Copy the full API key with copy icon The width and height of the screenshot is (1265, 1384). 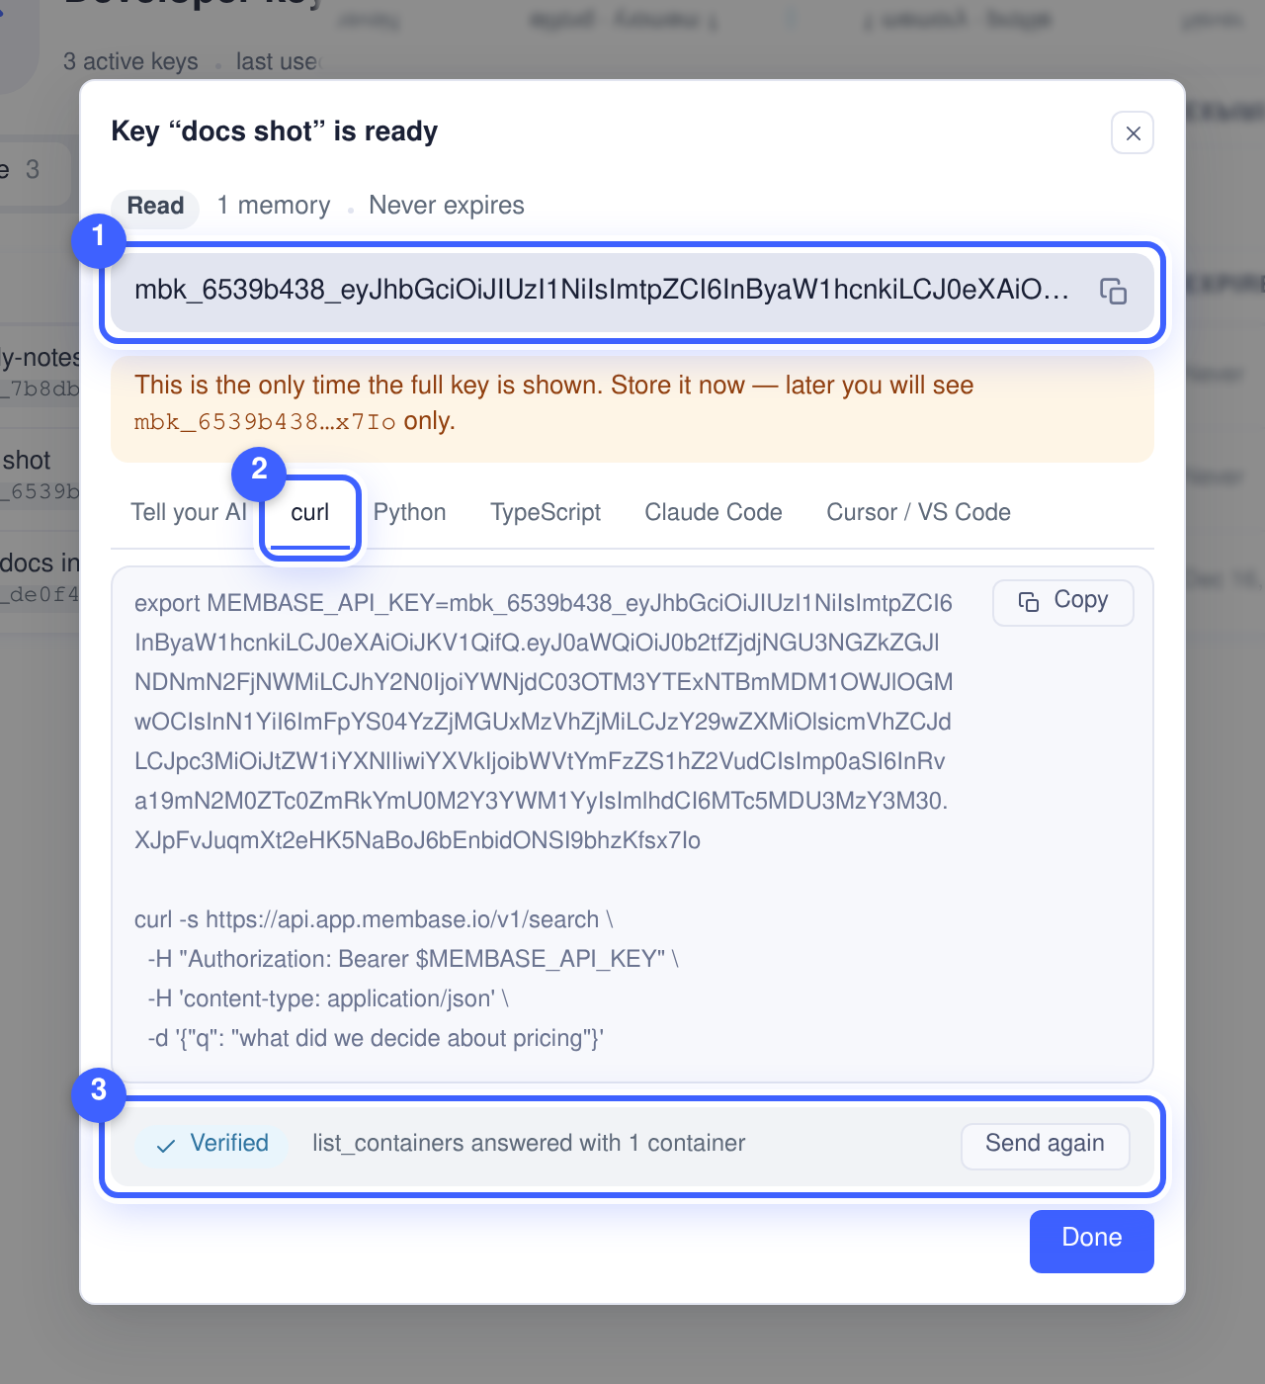[x=1114, y=292]
